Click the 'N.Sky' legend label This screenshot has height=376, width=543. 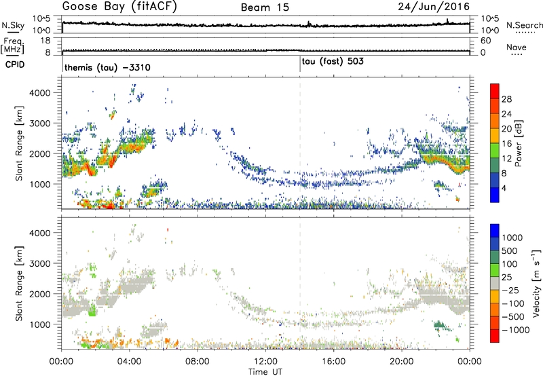[x=13, y=25]
